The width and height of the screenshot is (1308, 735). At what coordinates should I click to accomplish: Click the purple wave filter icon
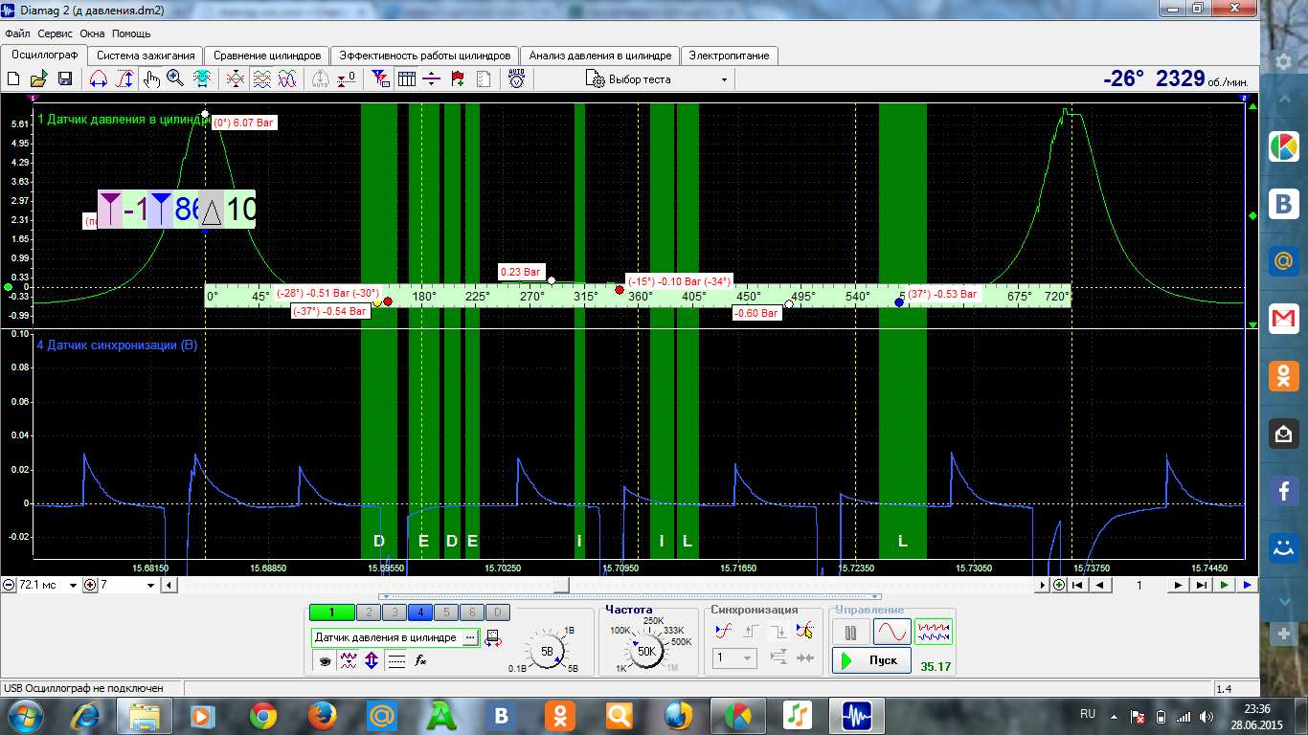coord(350,660)
